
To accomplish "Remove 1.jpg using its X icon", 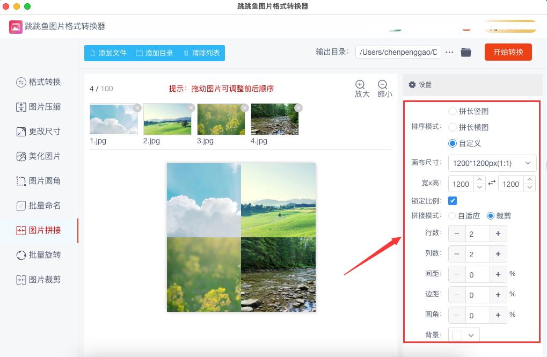I will point(137,108).
